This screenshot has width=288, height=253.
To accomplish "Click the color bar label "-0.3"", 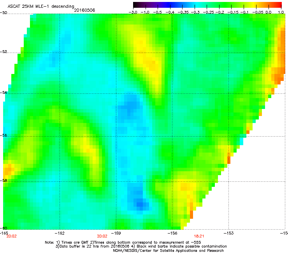I will tap(195, 12).
